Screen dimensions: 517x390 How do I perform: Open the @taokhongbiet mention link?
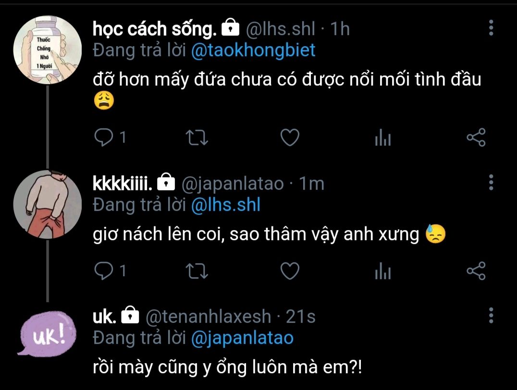[253, 50]
